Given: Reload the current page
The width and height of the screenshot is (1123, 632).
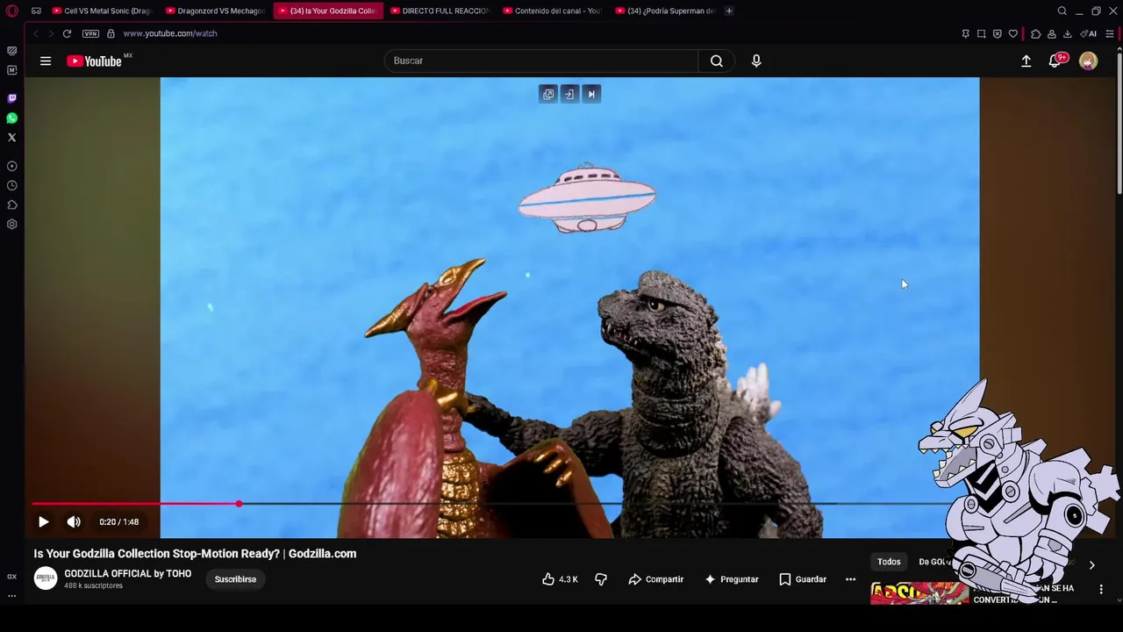Looking at the screenshot, I should pos(67,33).
